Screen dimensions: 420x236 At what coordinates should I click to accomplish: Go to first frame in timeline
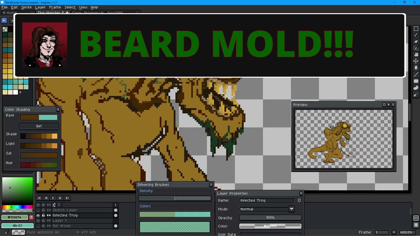(x=39, y=198)
